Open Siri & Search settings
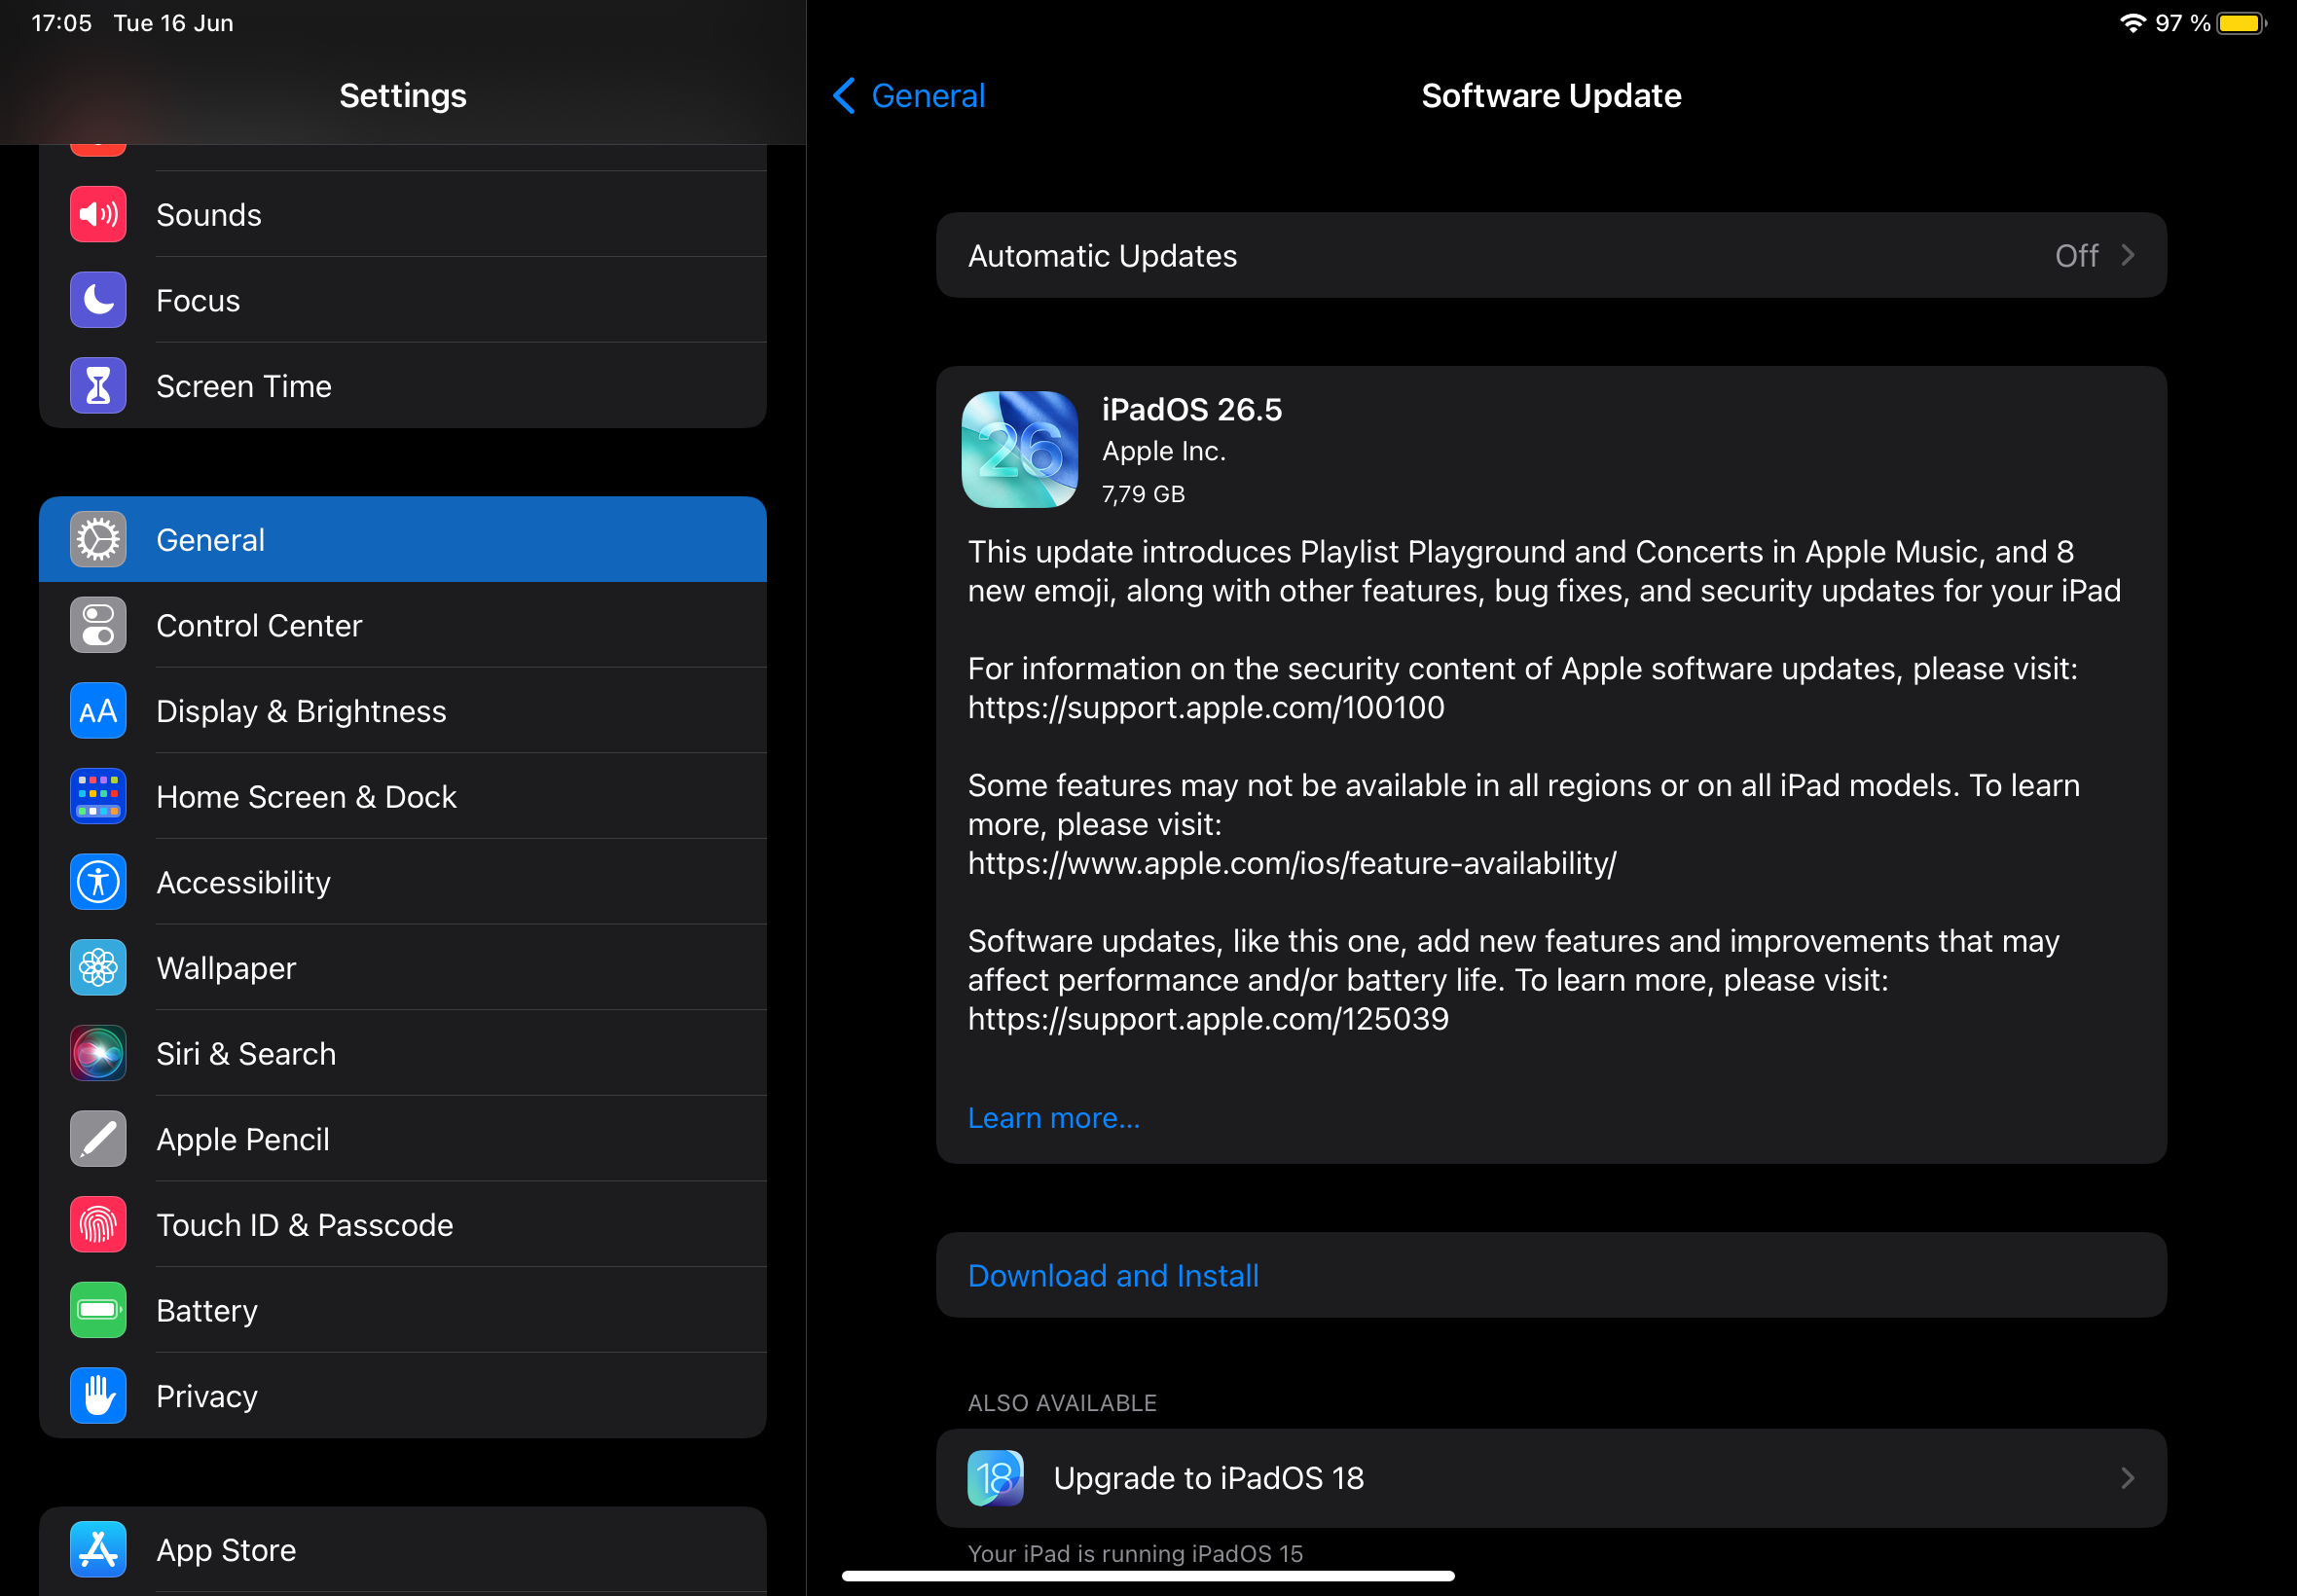 tap(403, 1054)
